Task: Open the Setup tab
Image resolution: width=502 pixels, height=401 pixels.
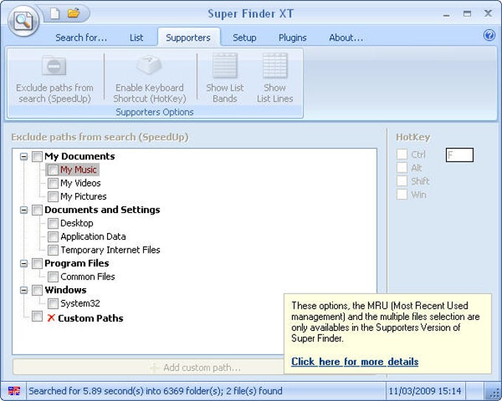Action: tap(244, 38)
